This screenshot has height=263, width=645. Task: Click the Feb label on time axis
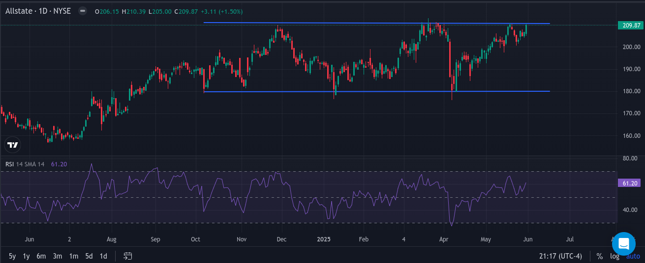point(364,239)
